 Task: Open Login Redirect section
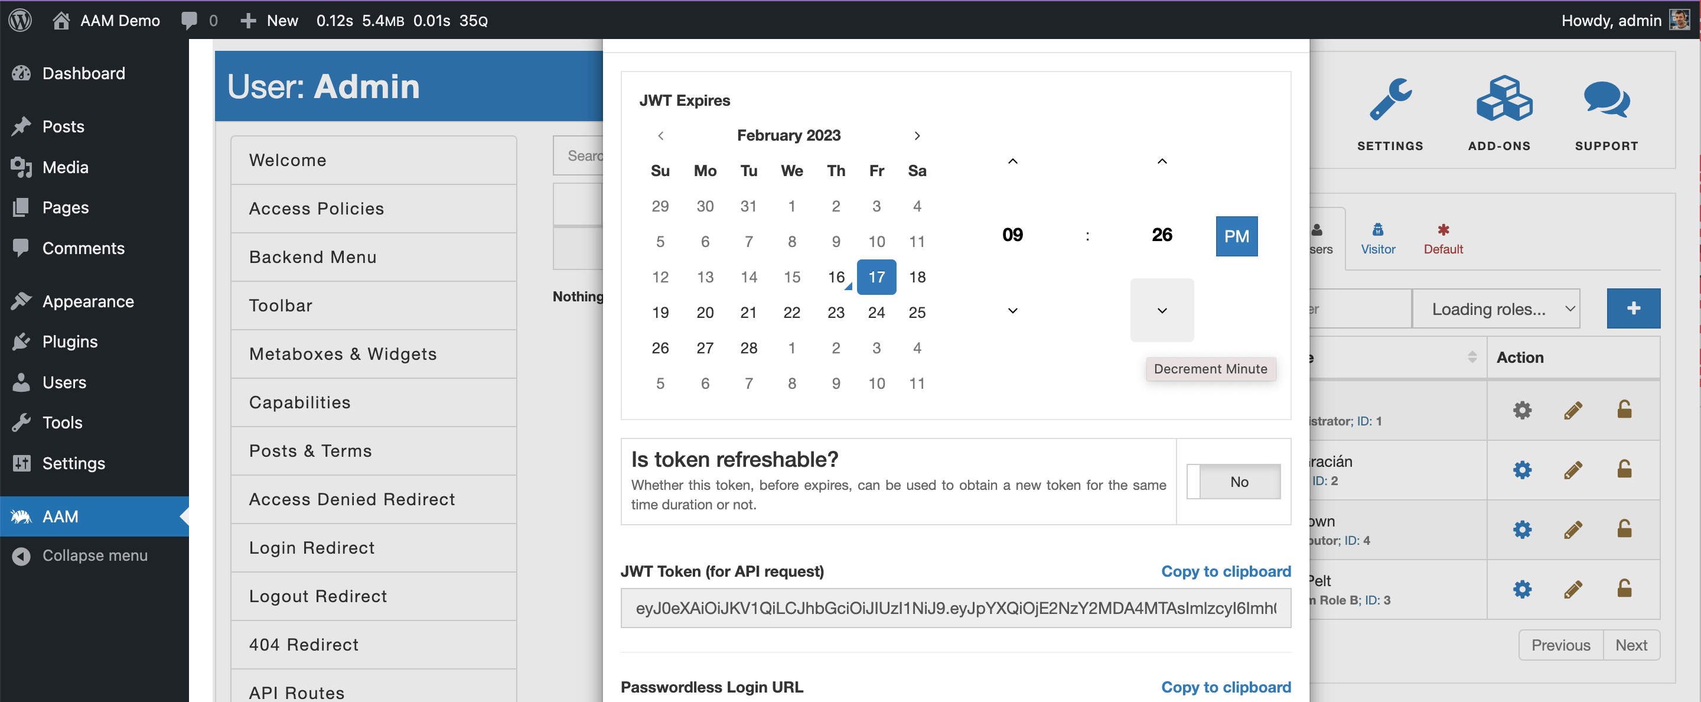click(x=373, y=547)
